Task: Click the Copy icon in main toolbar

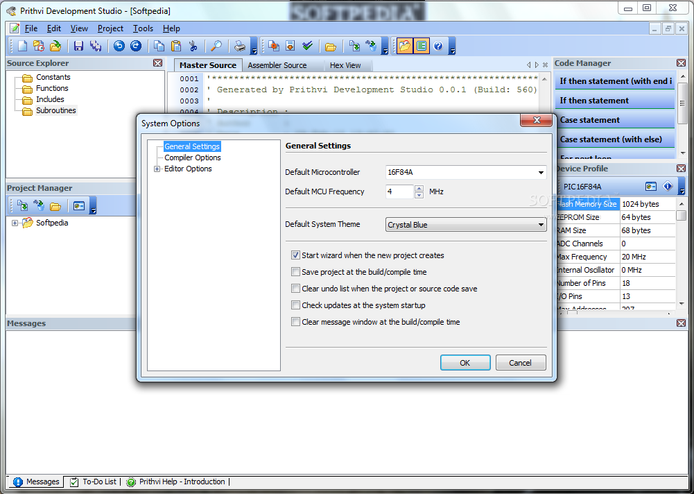Action: click(x=159, y=46)
